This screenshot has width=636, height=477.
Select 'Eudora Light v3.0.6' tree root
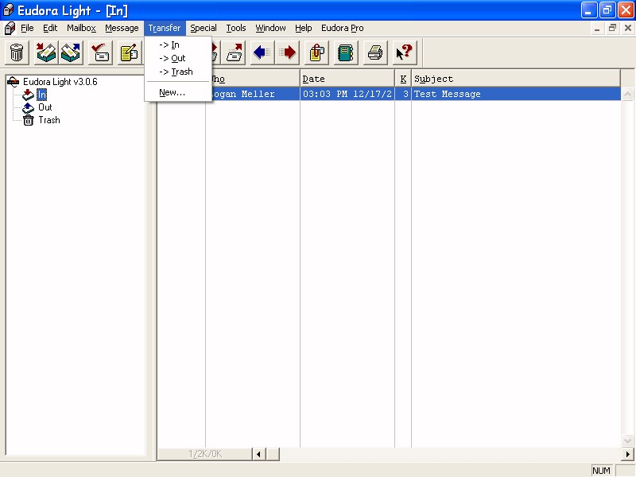[60, 82]
